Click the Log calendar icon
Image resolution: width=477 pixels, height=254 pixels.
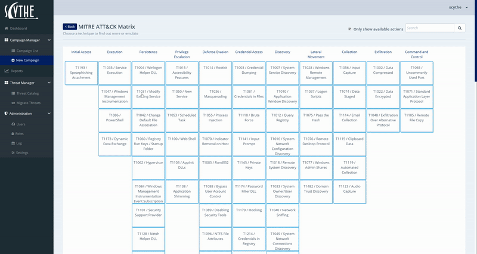13,143
